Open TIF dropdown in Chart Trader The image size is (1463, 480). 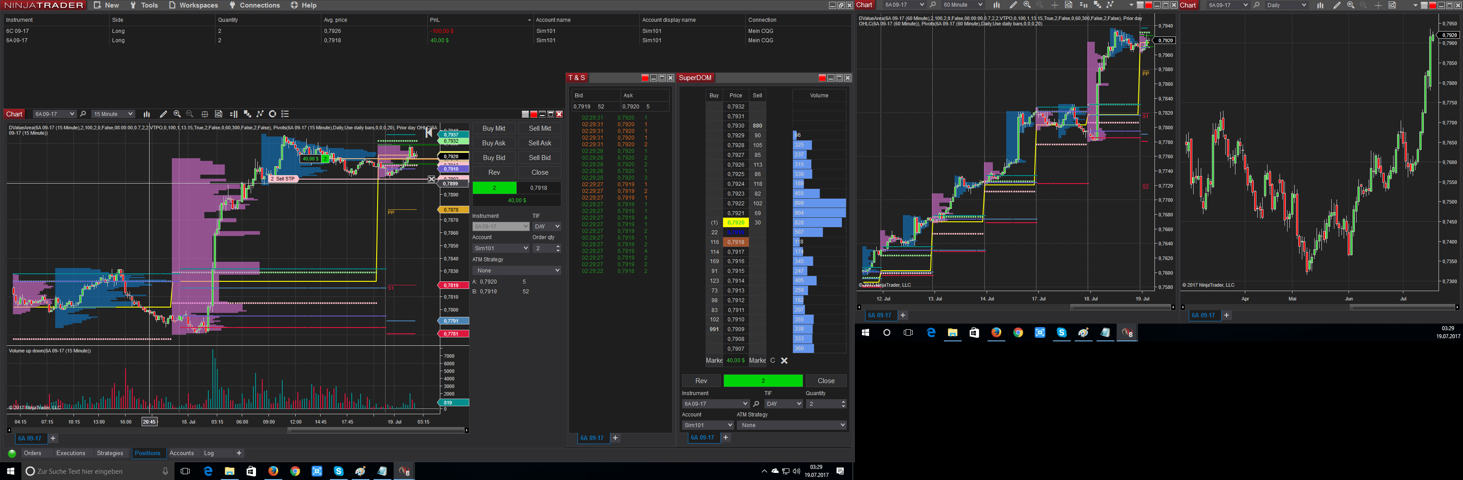coord(546,227)
